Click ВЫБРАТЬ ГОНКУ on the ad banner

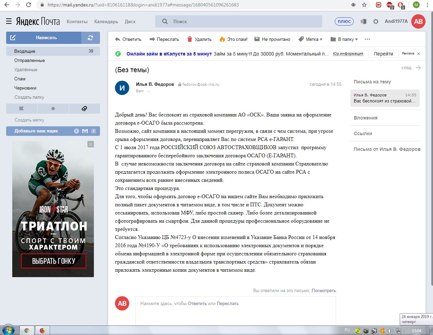[54, 261]
